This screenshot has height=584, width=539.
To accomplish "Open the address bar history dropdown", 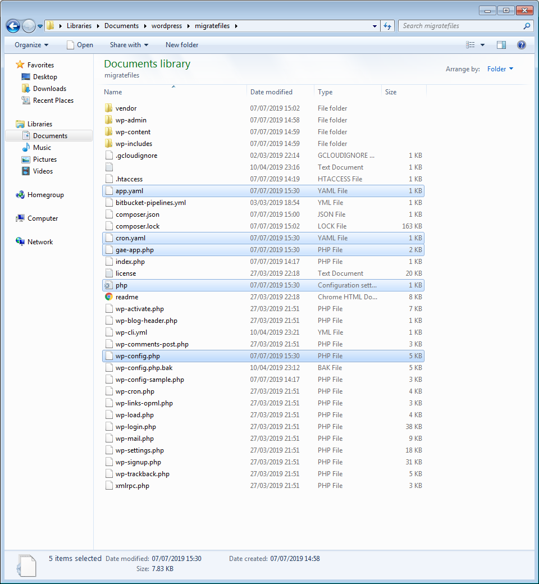I will coord(374,26).
